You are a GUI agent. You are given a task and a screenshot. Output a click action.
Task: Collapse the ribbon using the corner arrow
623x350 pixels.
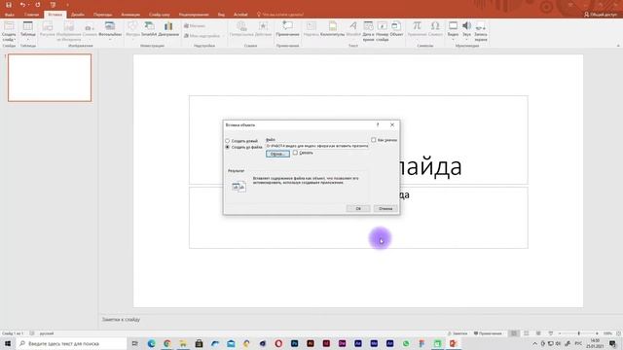pos(618,46)
